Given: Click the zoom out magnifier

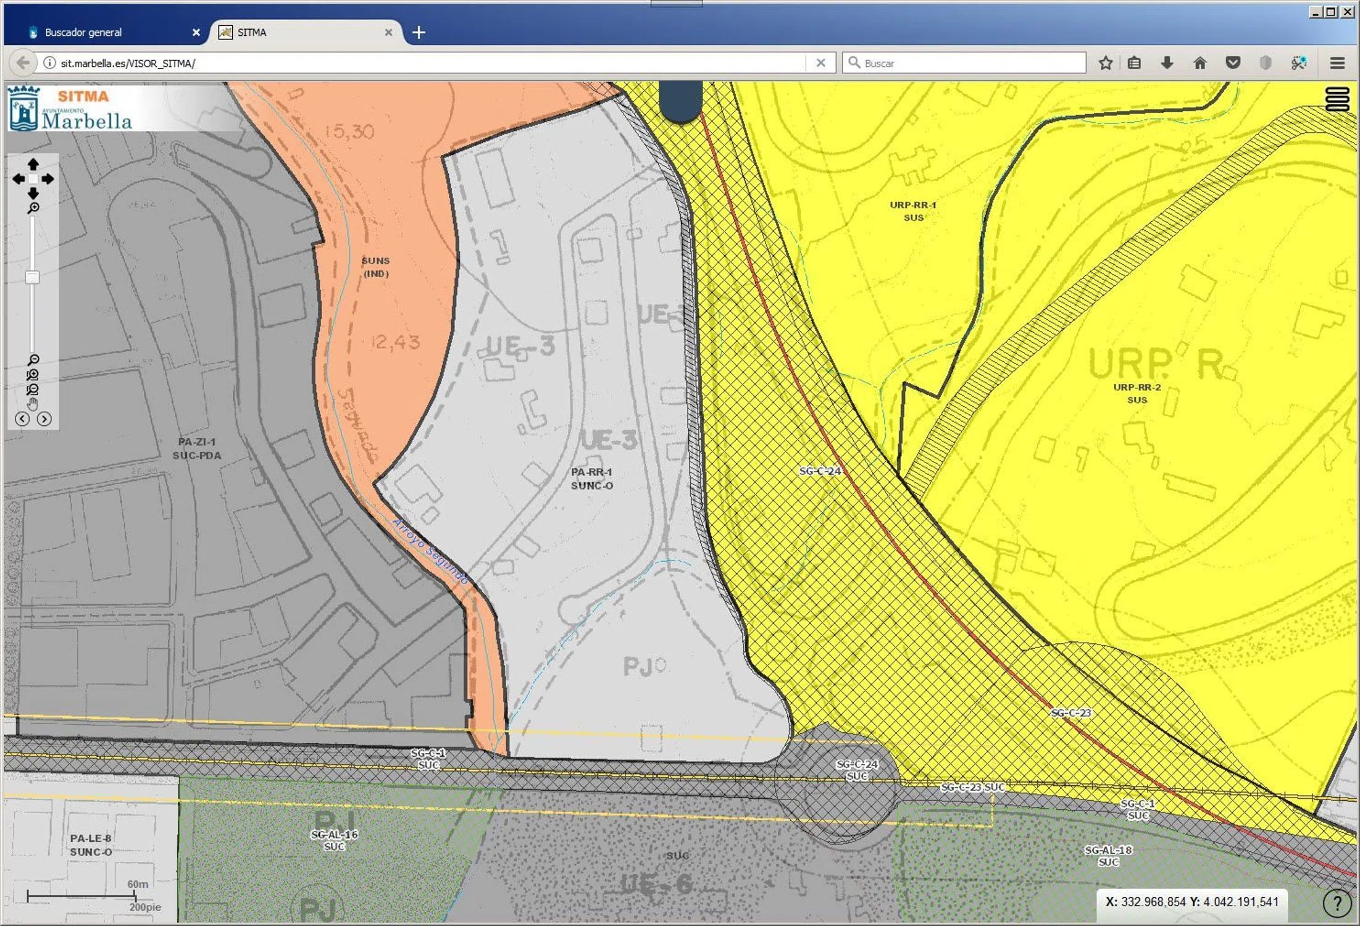Looking at the screenshot, I should 33,360.
